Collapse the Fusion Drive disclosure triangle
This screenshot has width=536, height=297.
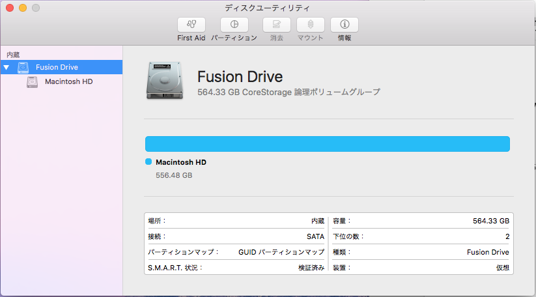(7, 67)
